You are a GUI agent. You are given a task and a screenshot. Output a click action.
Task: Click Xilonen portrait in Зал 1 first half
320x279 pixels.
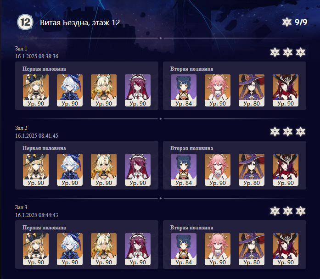click(104, 90)
